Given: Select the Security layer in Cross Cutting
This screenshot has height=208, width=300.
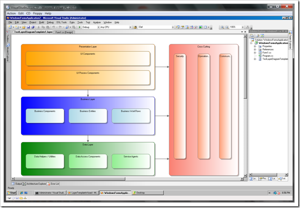Looking at the screenshot, I should pos(180,107).
